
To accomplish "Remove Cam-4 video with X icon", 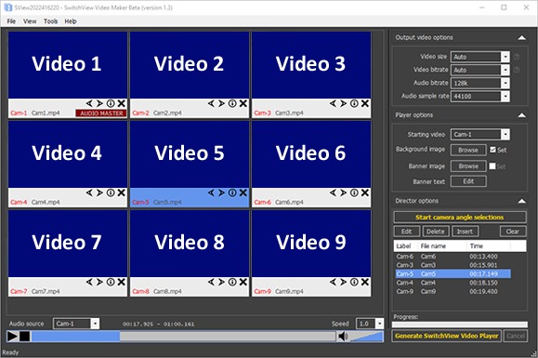I will [x=121, y=192].
